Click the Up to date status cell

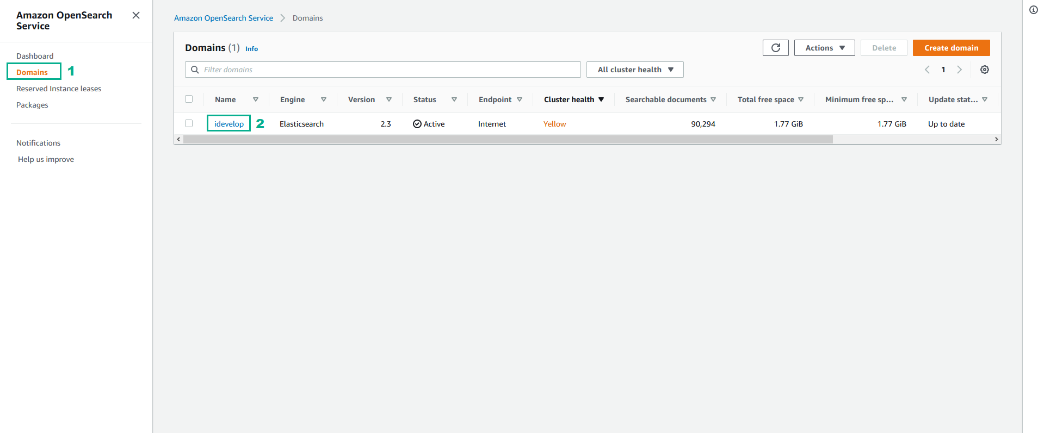[x=946, y=124]
